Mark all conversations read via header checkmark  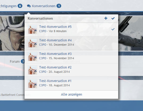(x=113, y=18)
